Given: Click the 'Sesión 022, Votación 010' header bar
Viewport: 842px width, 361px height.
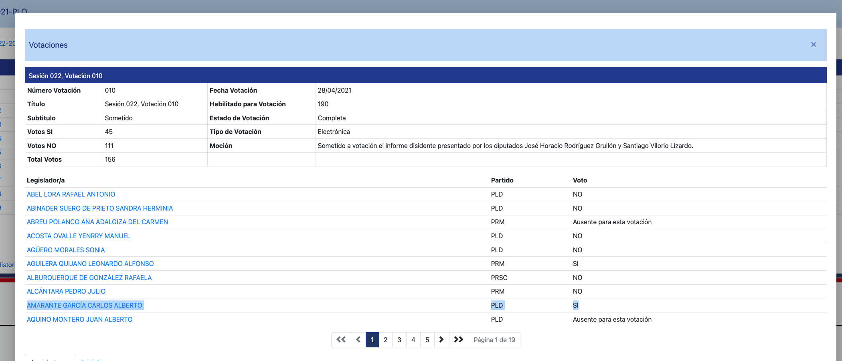Looking at the screenshot, I should click(x=425, y=75).
